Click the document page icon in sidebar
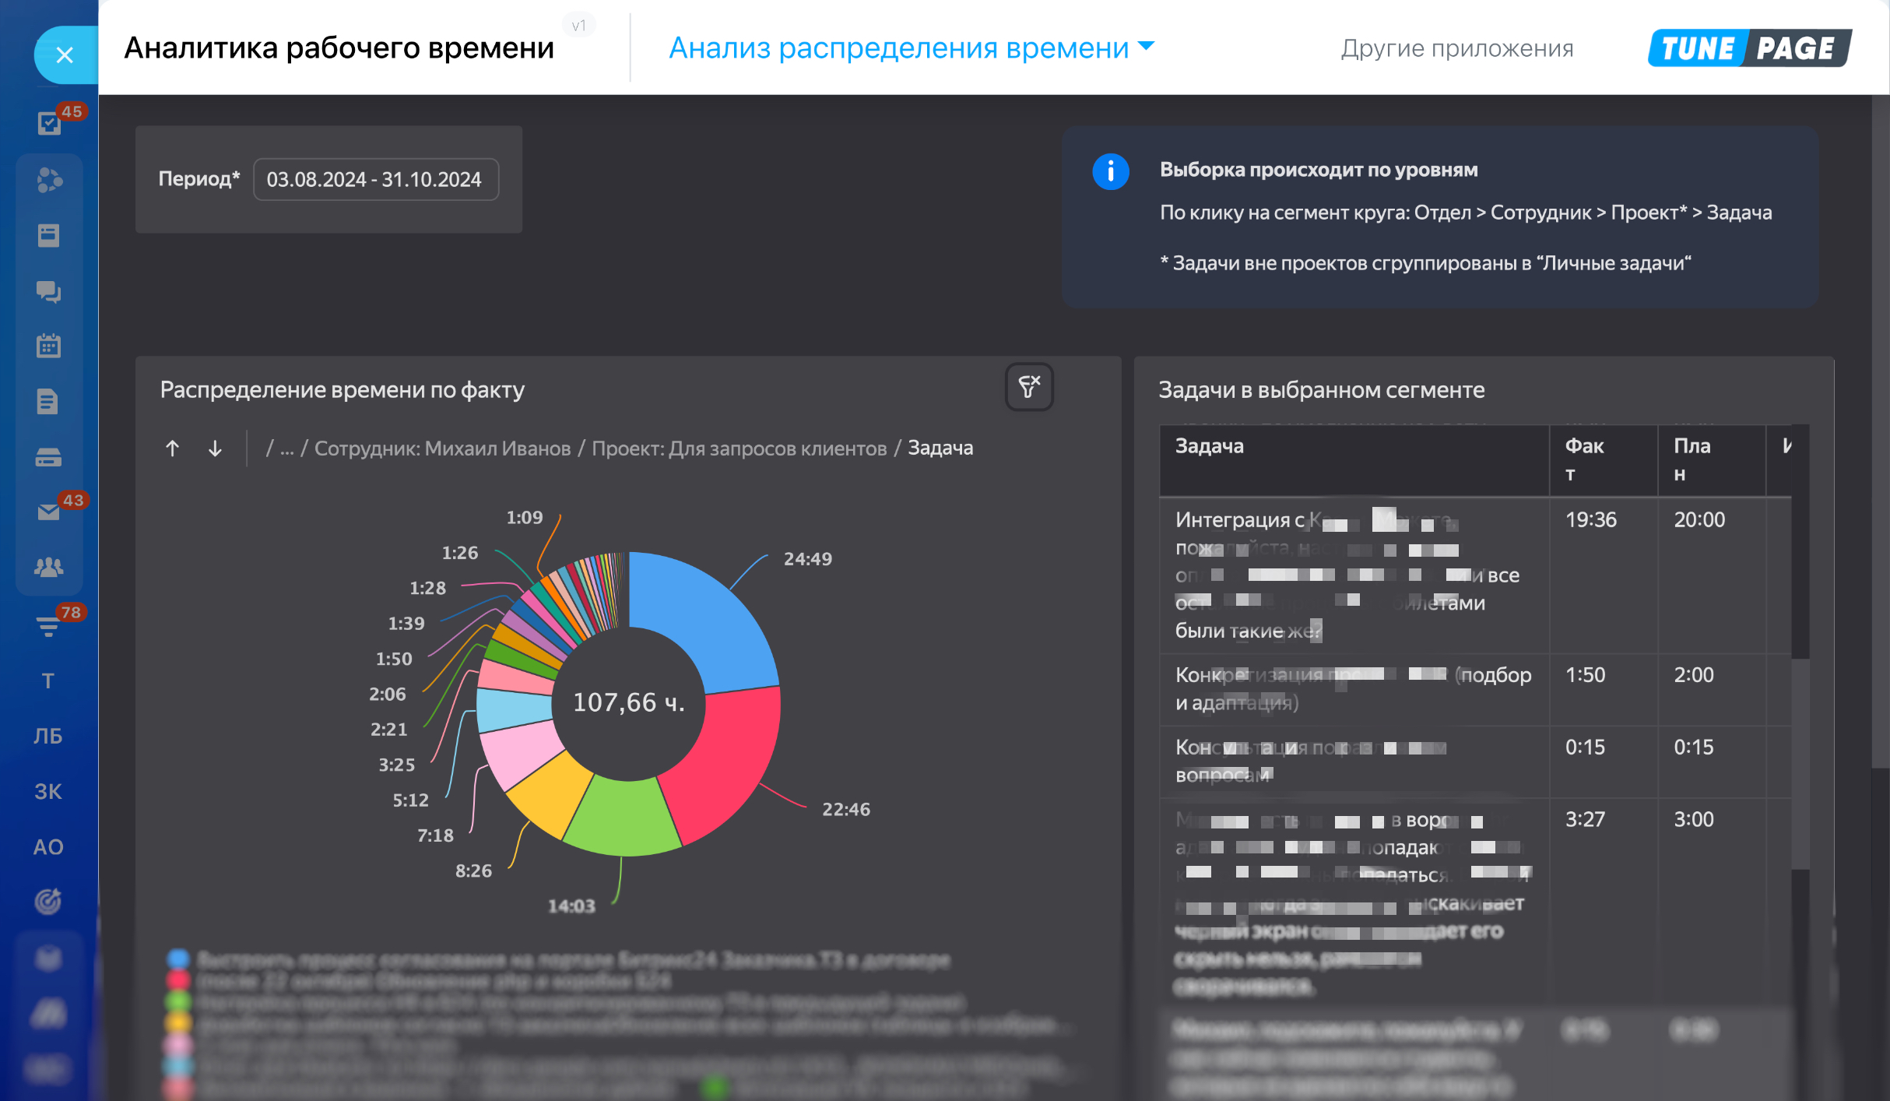 pos(48,402)
